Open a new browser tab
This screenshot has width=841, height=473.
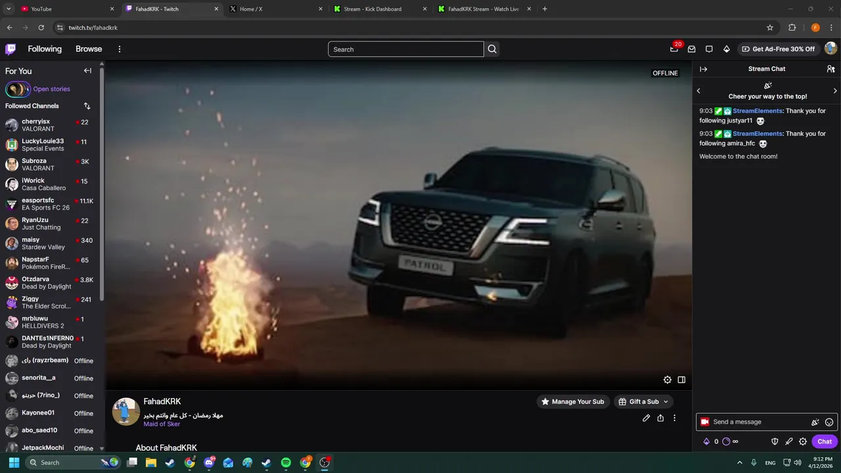click(x=545, y=9)
